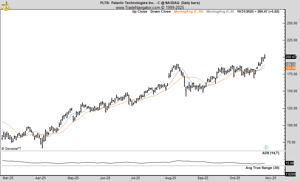Click the ATR value tag 7.6200

[x=290, y=174]
